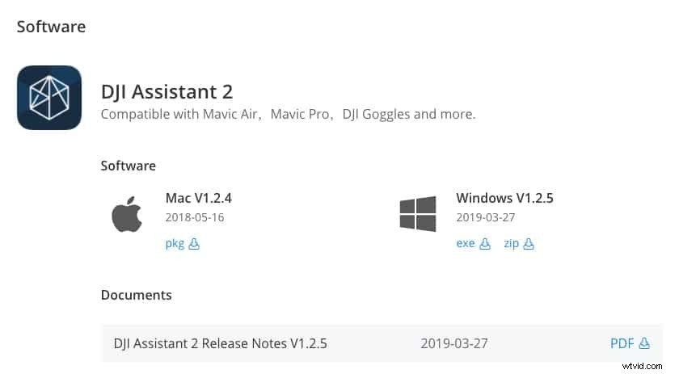This screenshot has width=679, height=374.
Task: Download the Windows exe installer link
Action: tap(466, 243)
